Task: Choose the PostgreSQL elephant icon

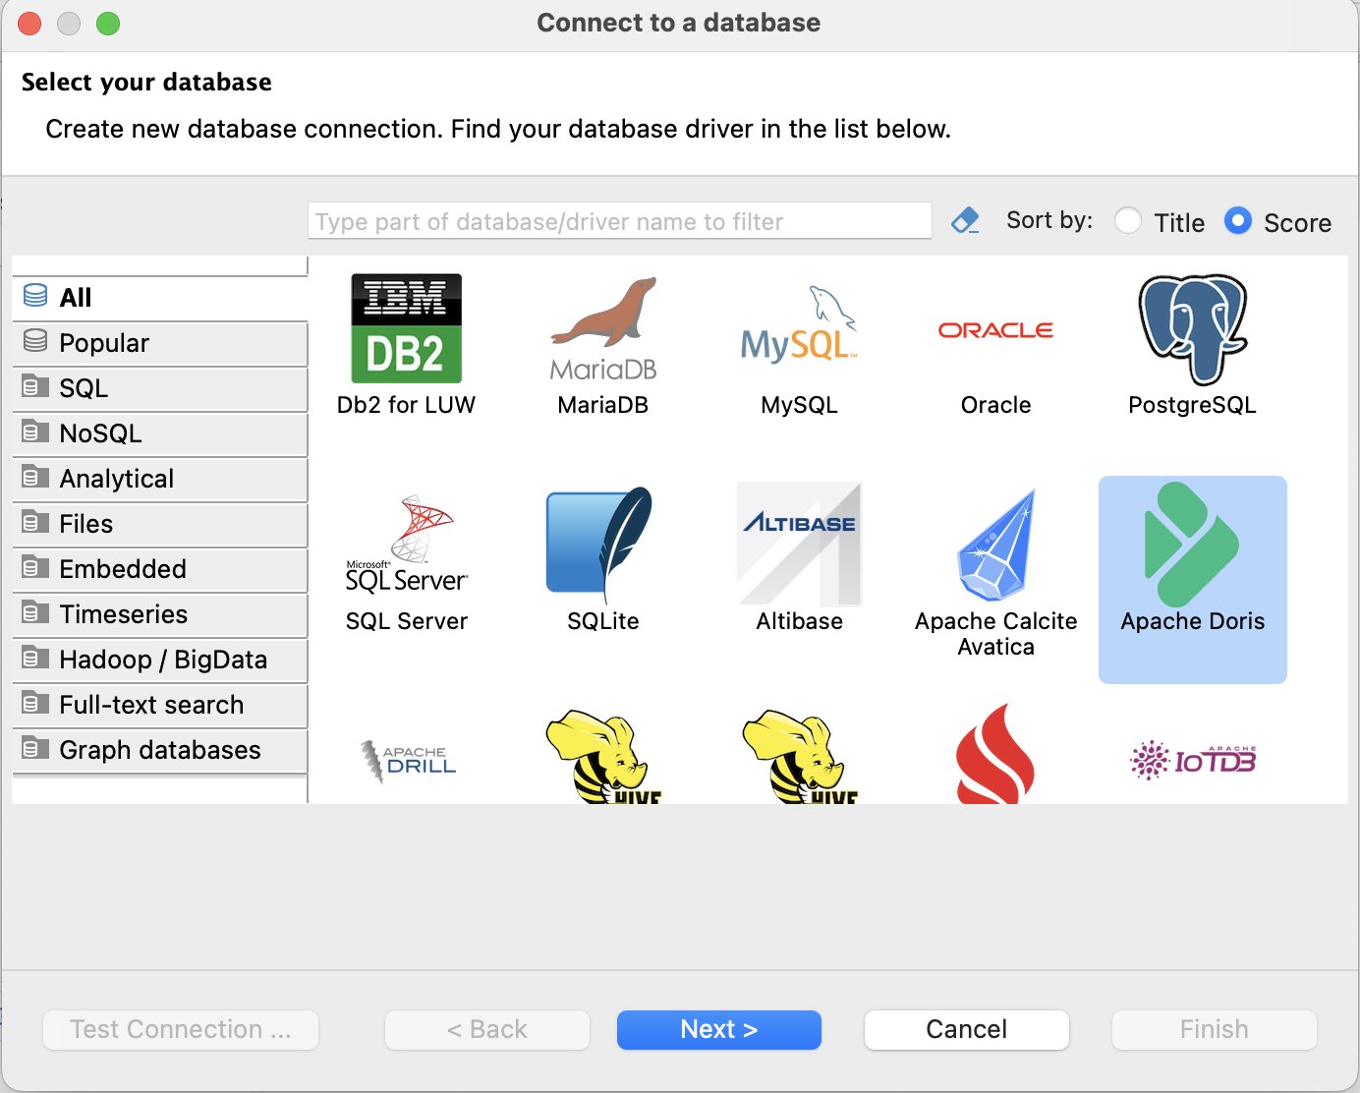Action: (x=1192, y=329)
